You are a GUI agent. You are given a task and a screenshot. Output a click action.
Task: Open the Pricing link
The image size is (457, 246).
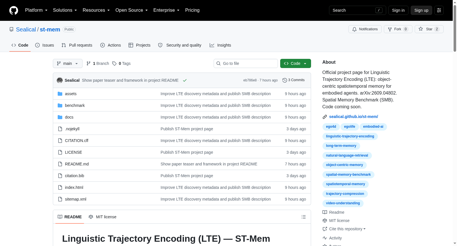click(193, 10)
